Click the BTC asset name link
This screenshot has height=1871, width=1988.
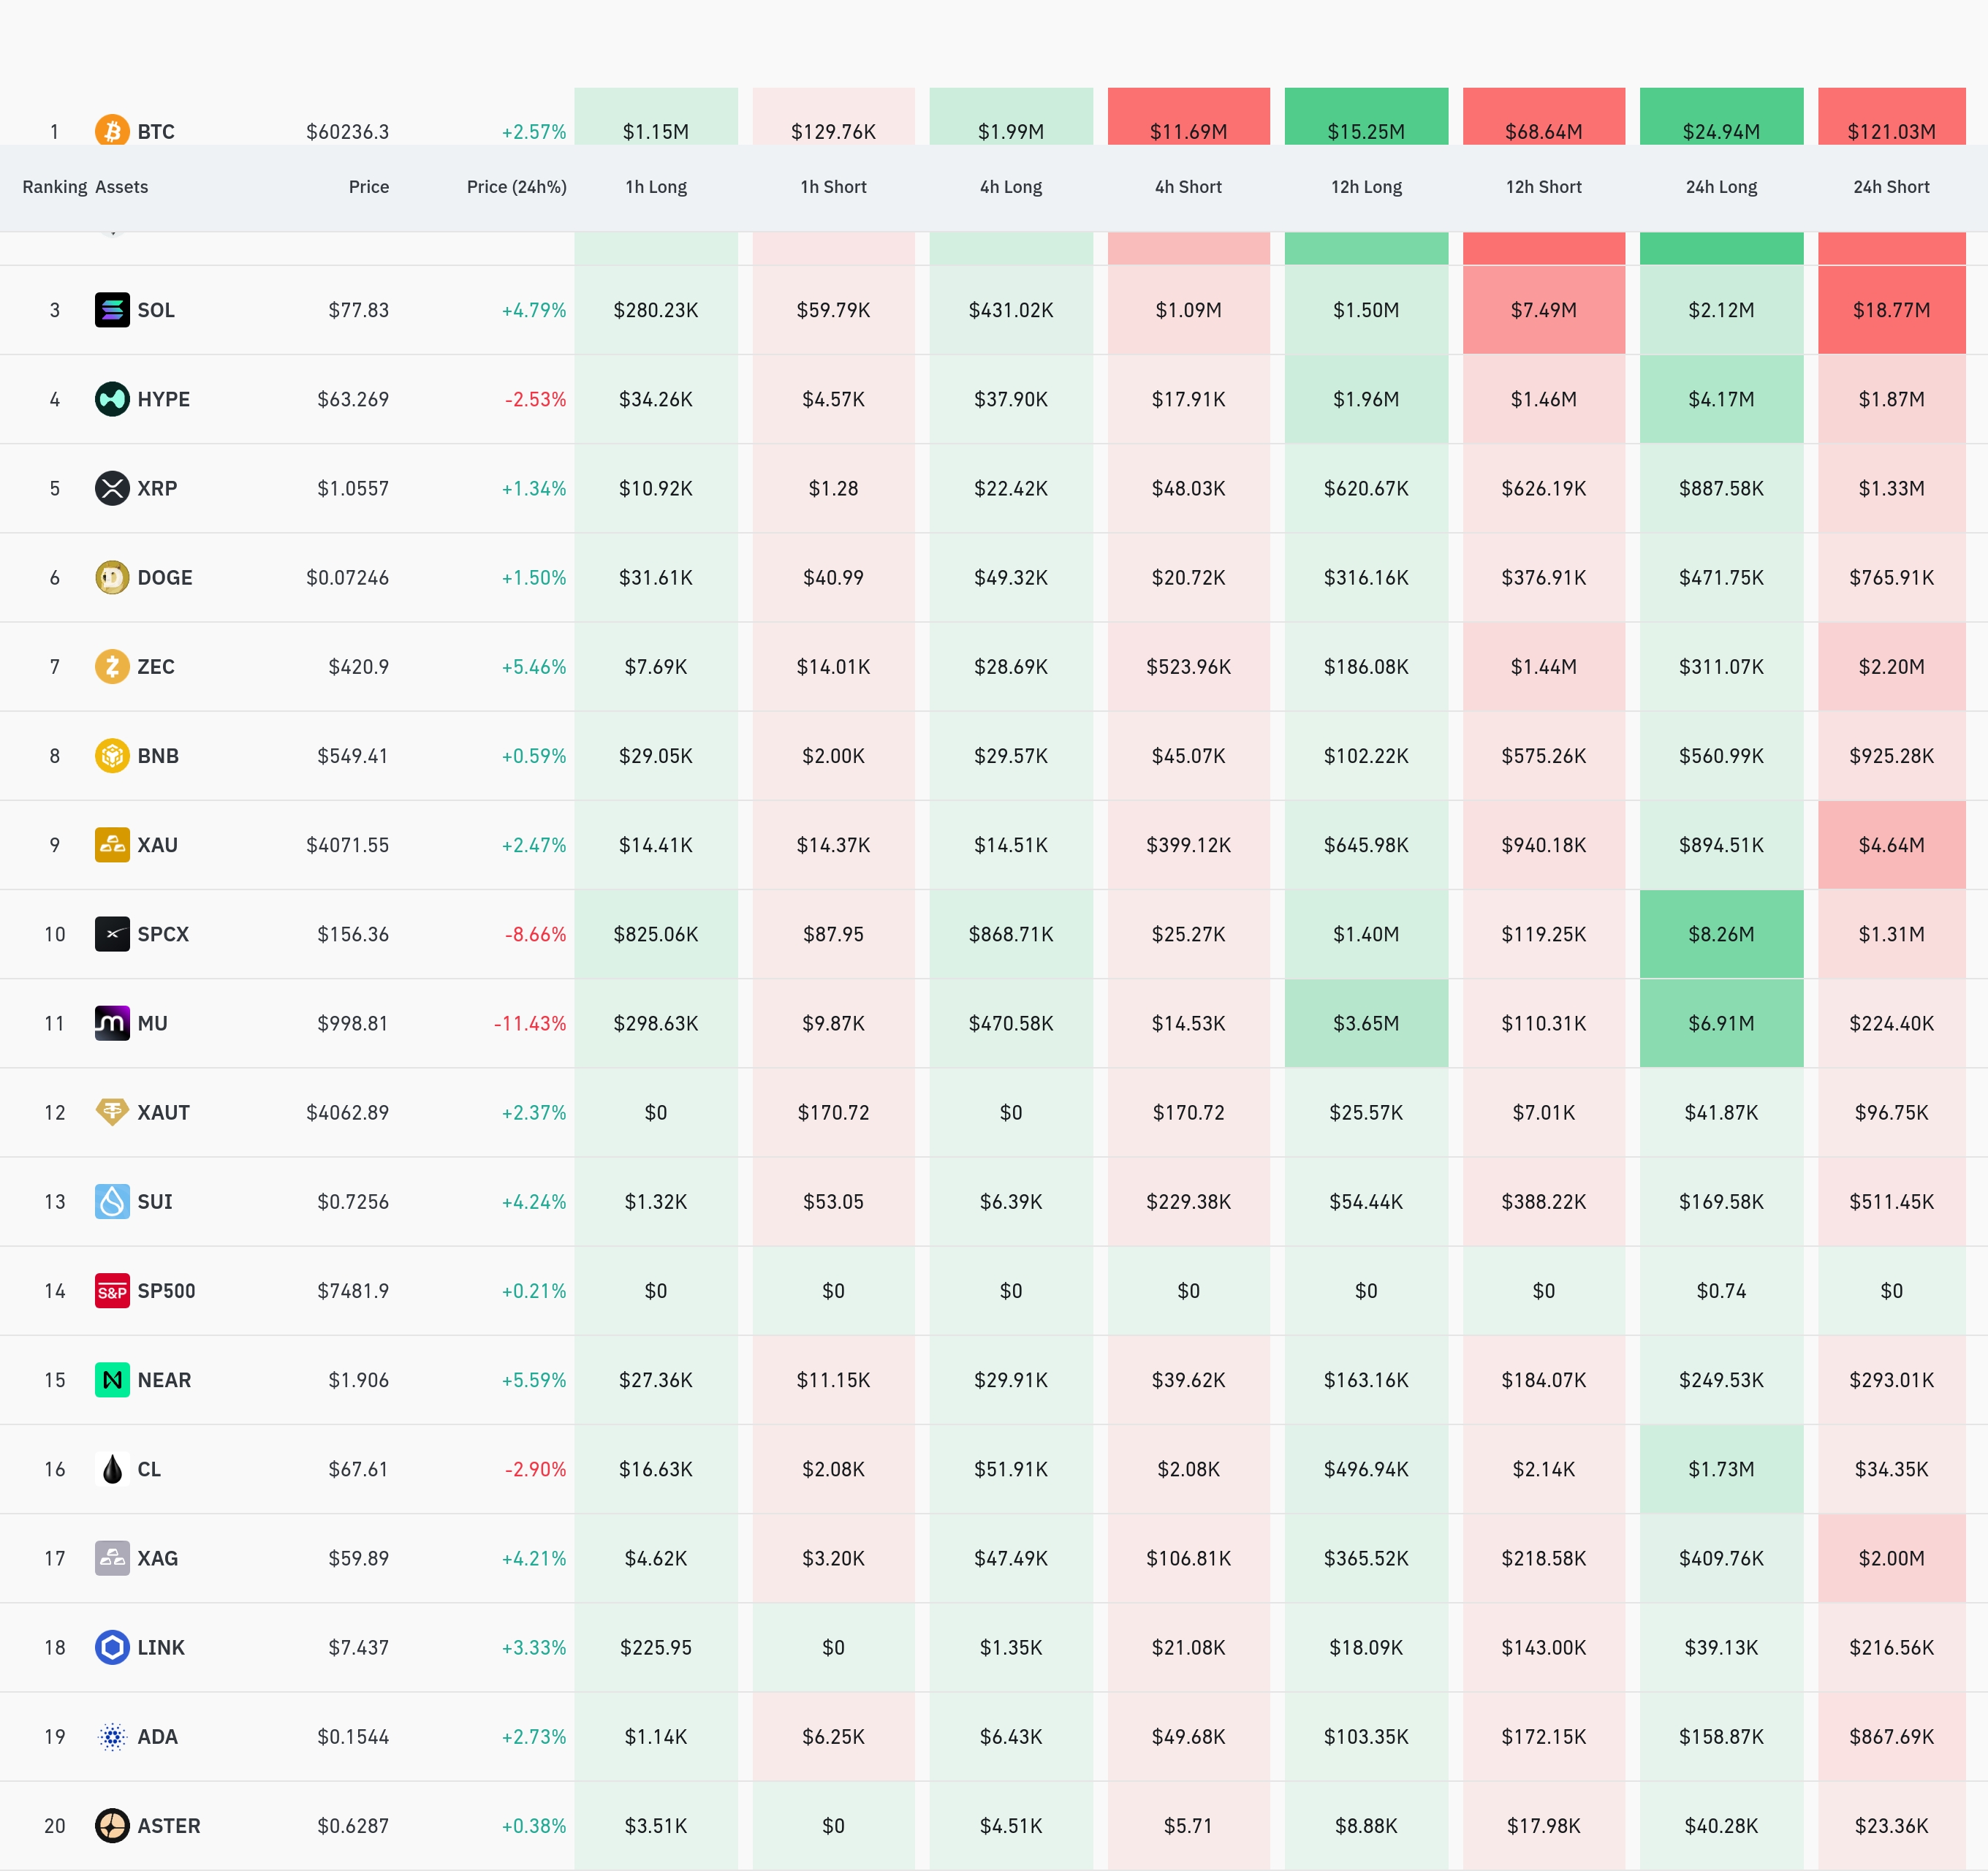point(156,132)
